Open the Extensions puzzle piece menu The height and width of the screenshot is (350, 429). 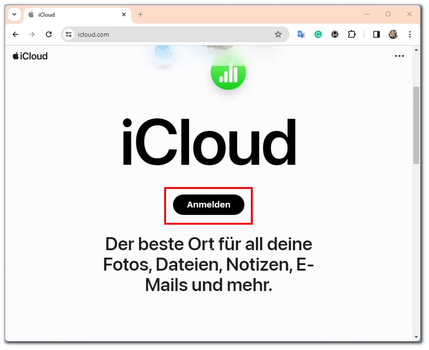352,34
